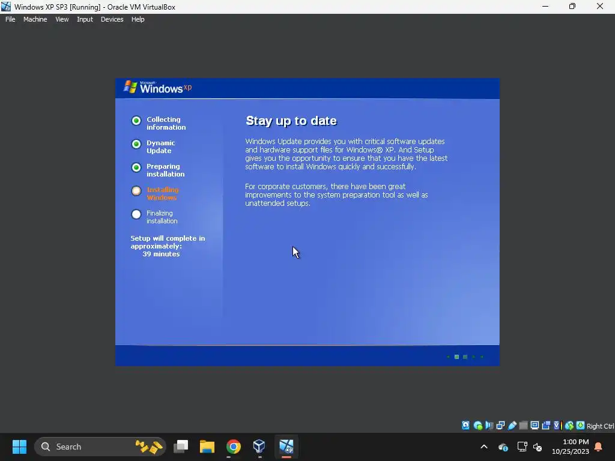Open the Help menu
This screenshot has height=461, width=615.
(138, 19)
